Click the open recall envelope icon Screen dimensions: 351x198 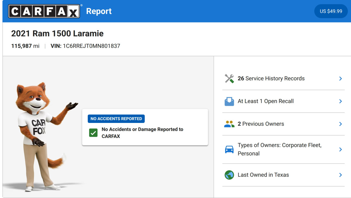click(x=229, y=101)
